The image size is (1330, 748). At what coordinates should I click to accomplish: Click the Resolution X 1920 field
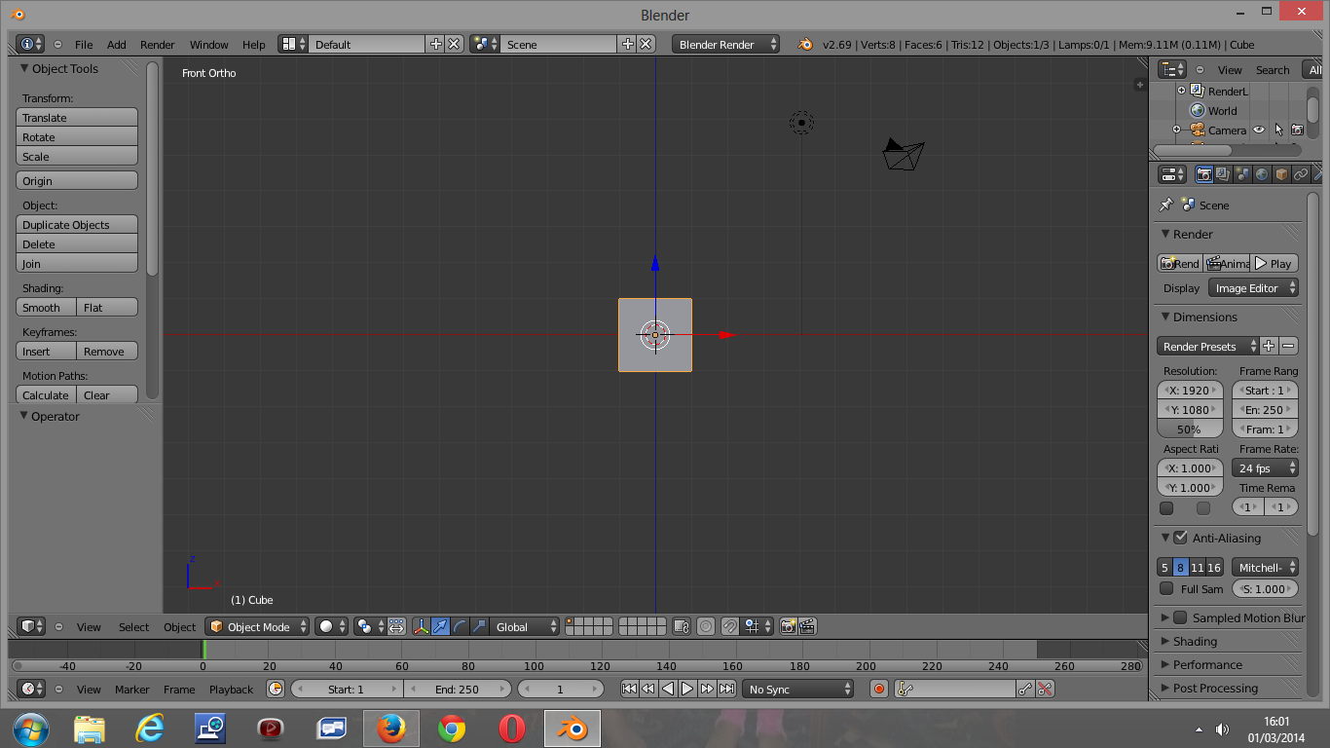(1190, 390)
